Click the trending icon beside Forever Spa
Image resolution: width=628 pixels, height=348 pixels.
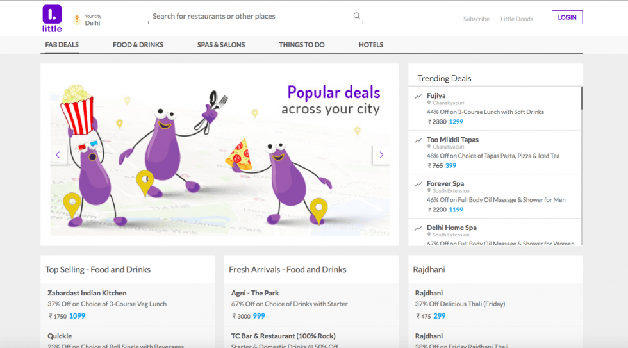click(418, 184)
